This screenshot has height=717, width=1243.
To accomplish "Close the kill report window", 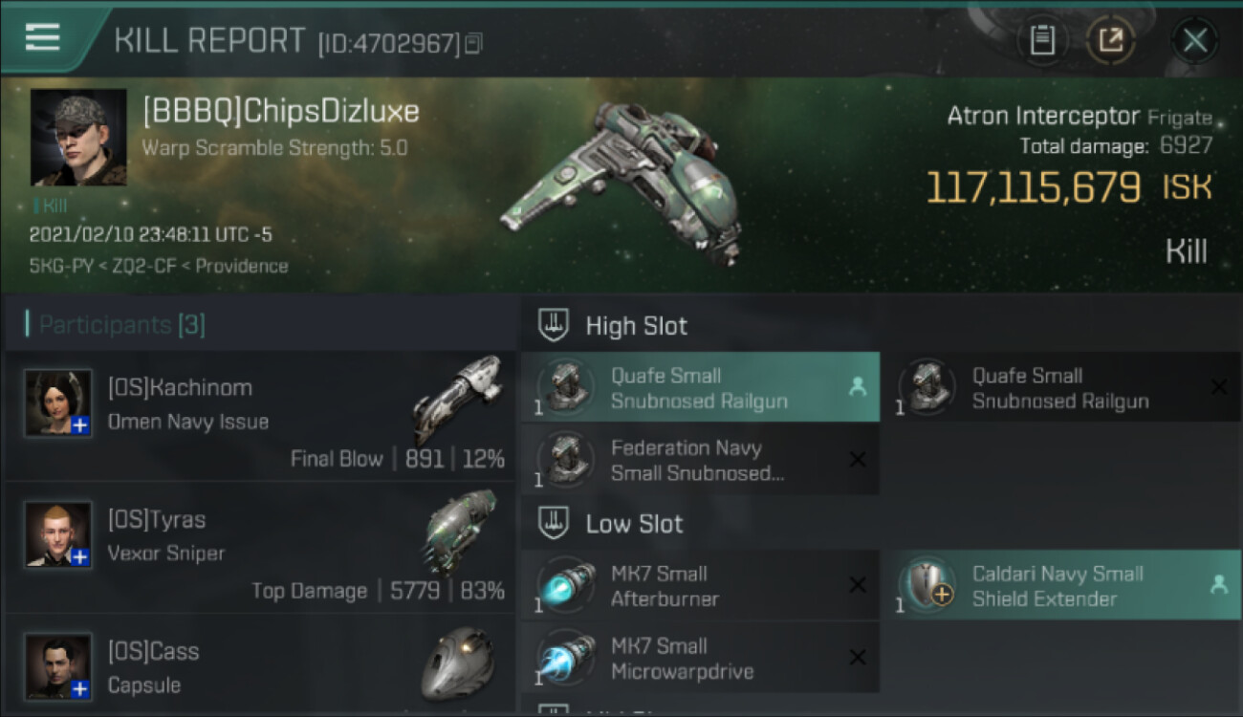I will click(x=1195, y=40).
